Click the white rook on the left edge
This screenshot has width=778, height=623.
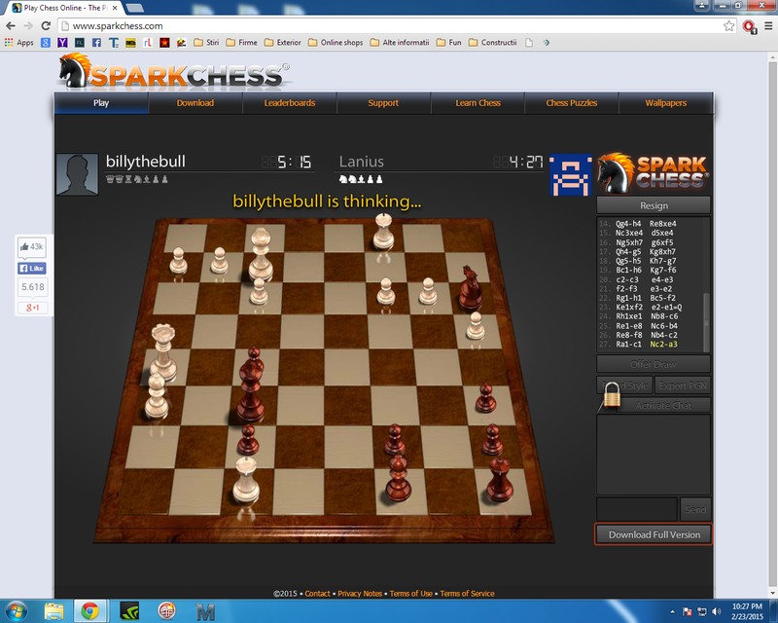[x=163, y=351]
